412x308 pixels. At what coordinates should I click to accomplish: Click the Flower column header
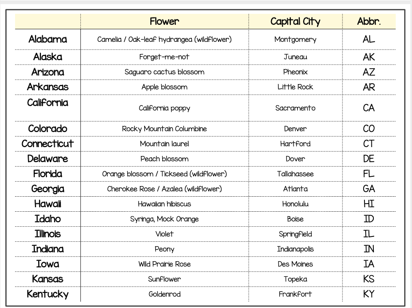tap(164, 21)
